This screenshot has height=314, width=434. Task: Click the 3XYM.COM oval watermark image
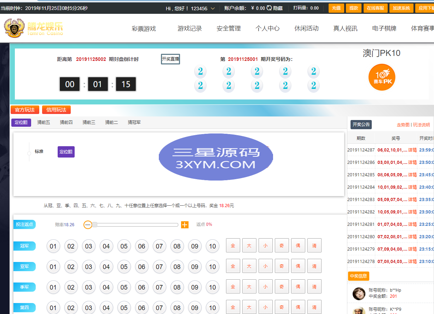click(216, 157)
